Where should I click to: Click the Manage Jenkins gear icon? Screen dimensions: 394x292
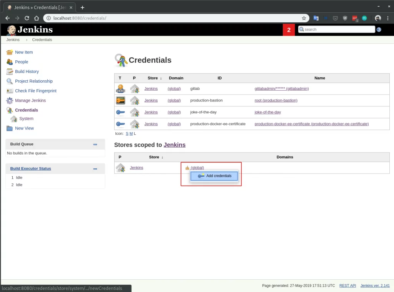point(10,100)
